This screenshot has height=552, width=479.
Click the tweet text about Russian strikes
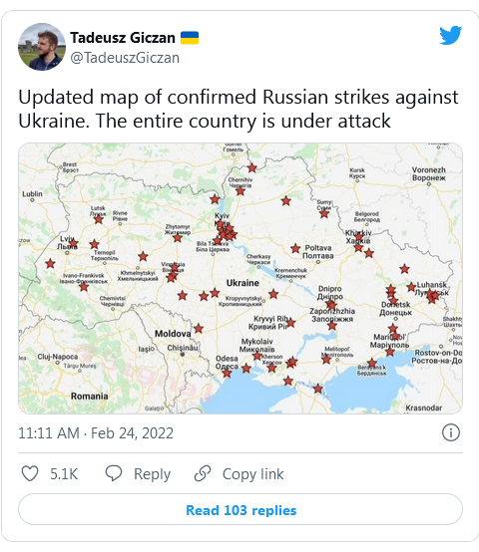tap(239, 109)
